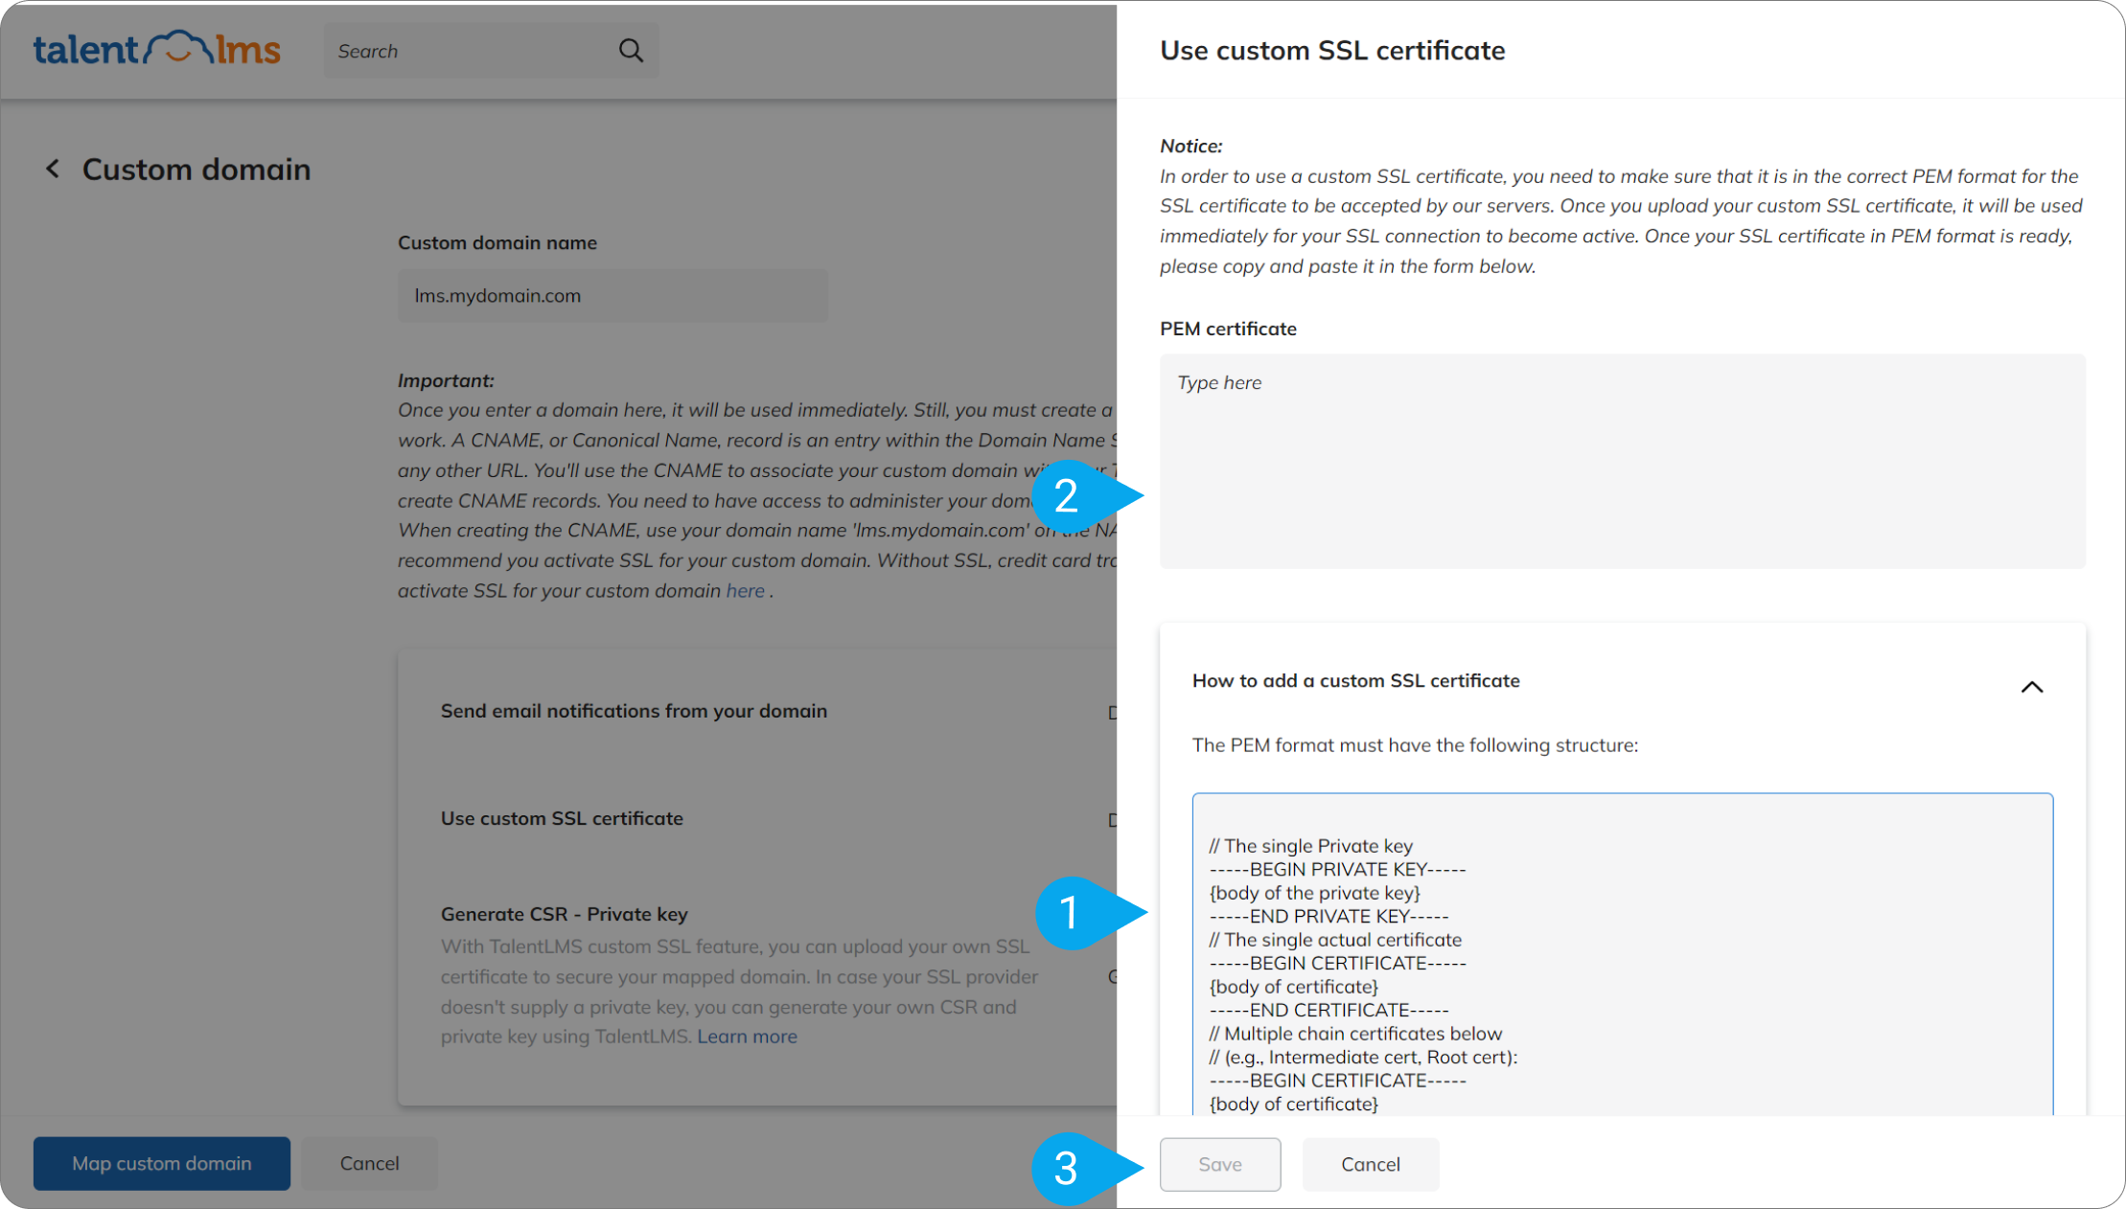This screenshot has width=2126, height=1209.
Task: Click the numbered callout marker 1
Action: (x=1070, y=912)
